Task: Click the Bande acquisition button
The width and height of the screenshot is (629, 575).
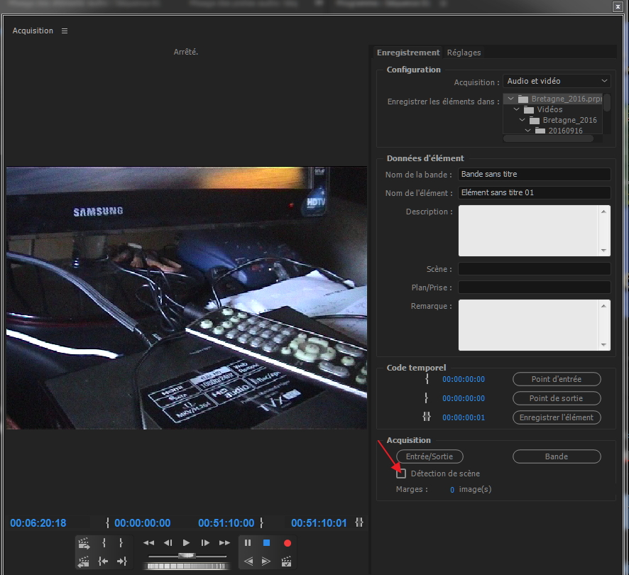Action: point(557,456)
